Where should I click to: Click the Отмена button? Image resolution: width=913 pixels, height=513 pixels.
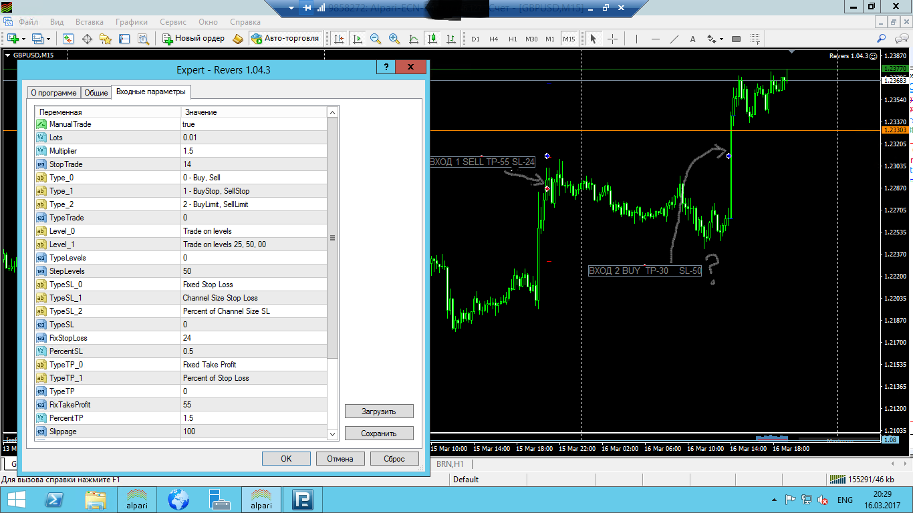coord(340,459)
